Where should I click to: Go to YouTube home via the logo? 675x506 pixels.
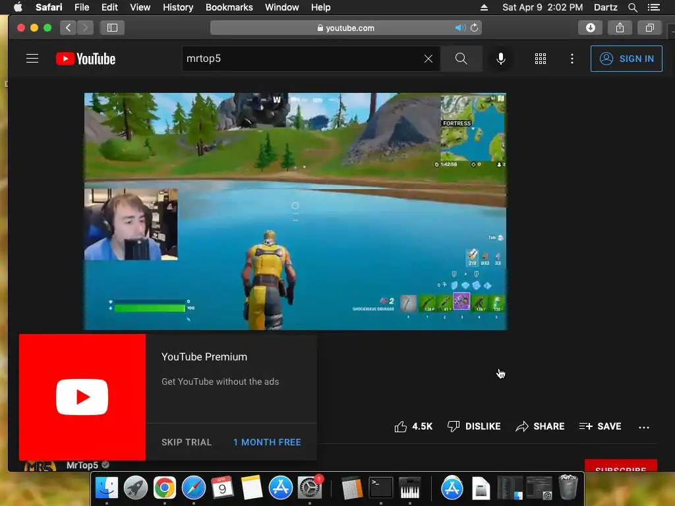coord(86,59)
